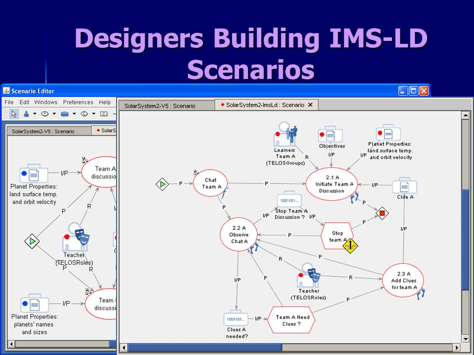Open the Edit menu
Screen dimensions: 474x355
pyautogui.click(x=24, y=103)
